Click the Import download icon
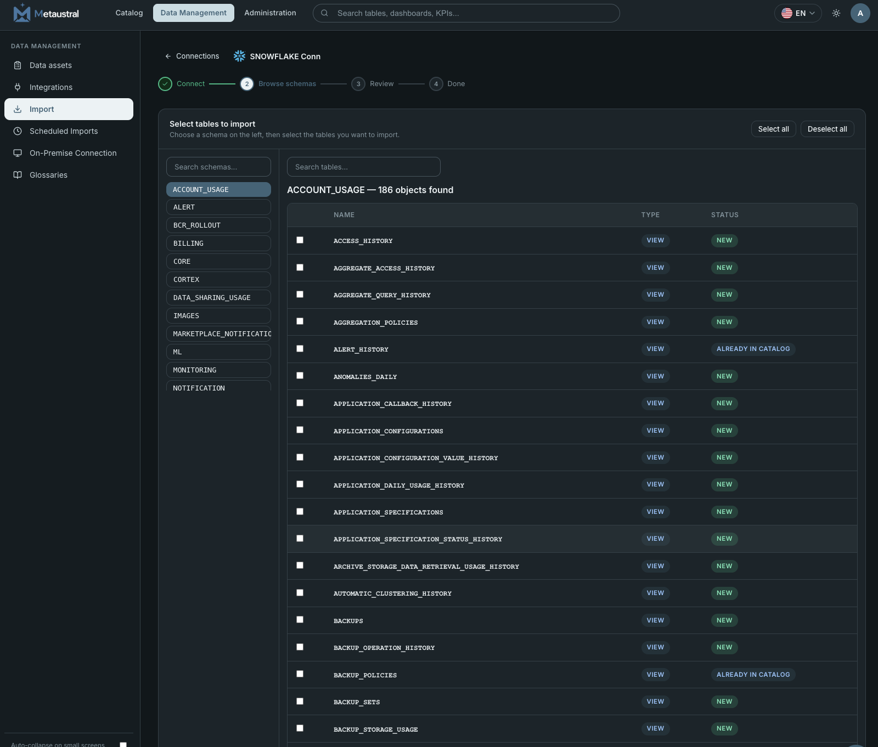Image resolution: width=878 pixels, height=747 pixels. point(18,109)
